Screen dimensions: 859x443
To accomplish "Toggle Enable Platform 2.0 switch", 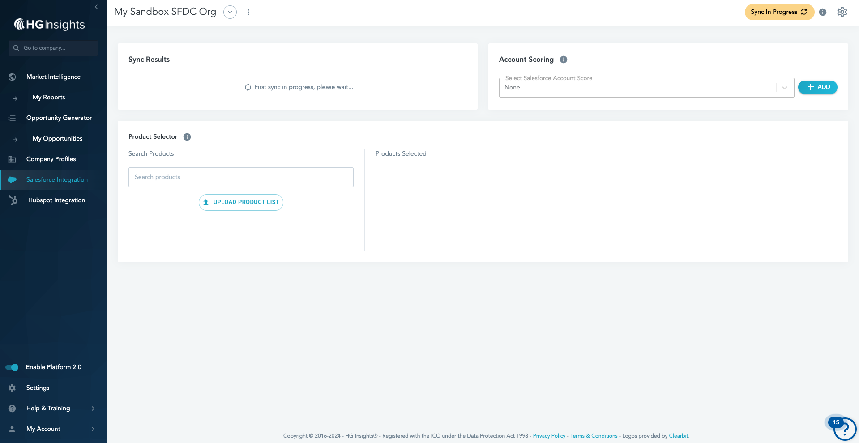I will pyautogui.click(x=12, y=367).
